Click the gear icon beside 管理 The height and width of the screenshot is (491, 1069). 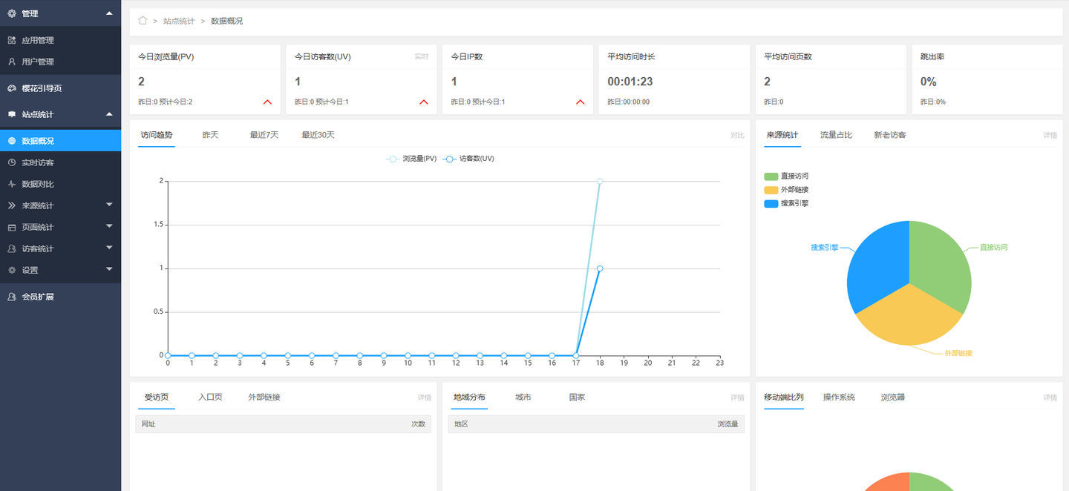click(12, 13)
